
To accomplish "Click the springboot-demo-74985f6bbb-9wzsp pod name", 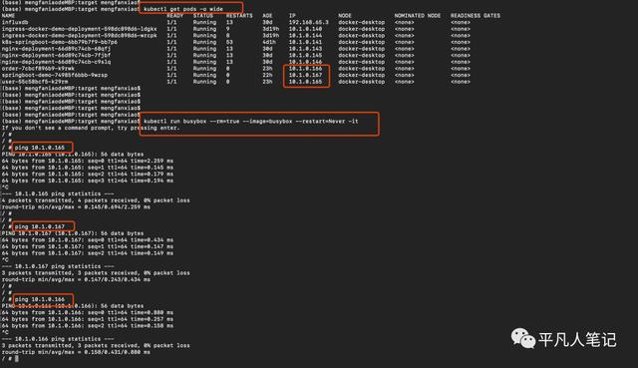I will pyautogui.click(x=55, y=75).
